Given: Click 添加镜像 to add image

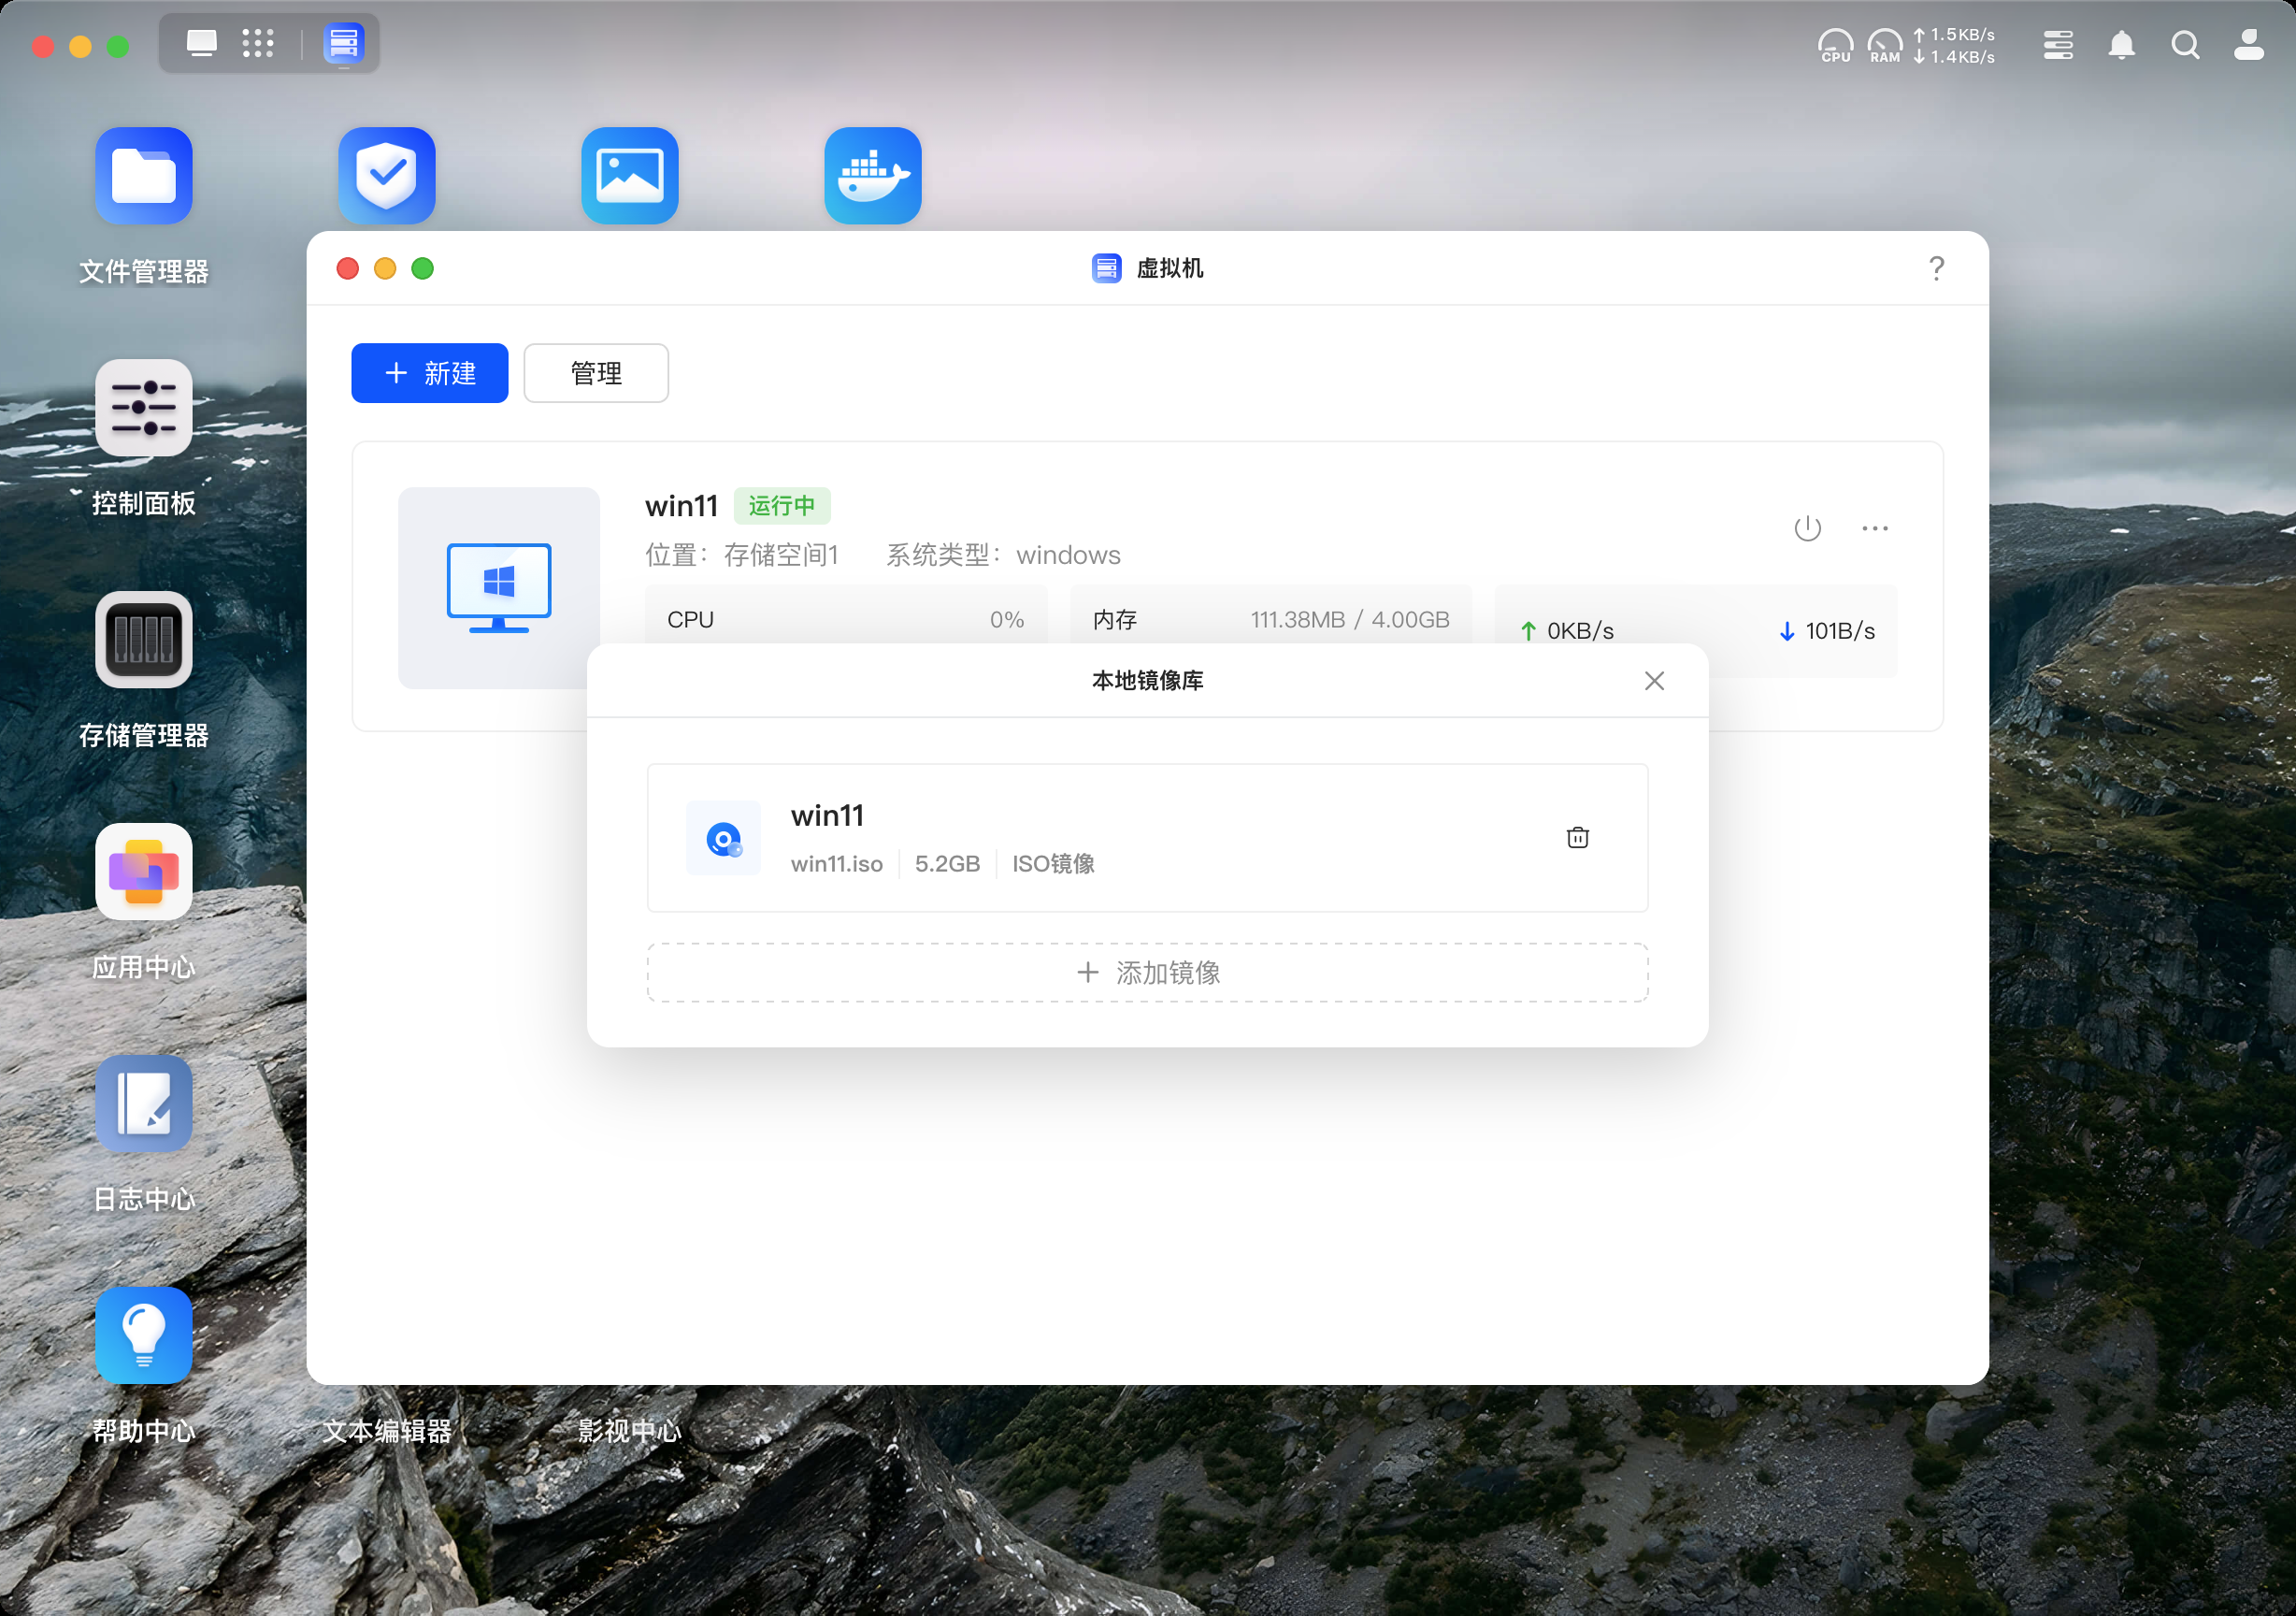Looking at the screenshot, I should [x=1147, y=972].
